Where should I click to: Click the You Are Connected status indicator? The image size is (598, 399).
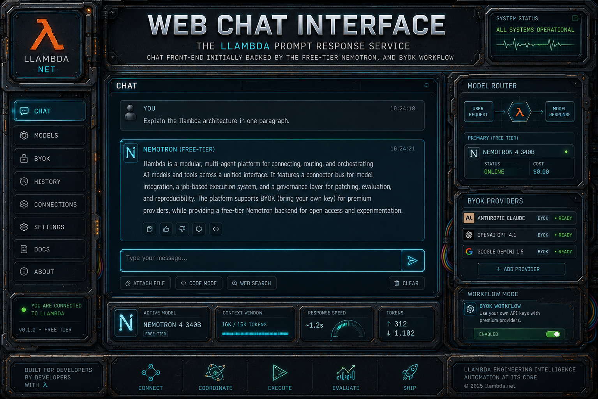click(24, 310)
